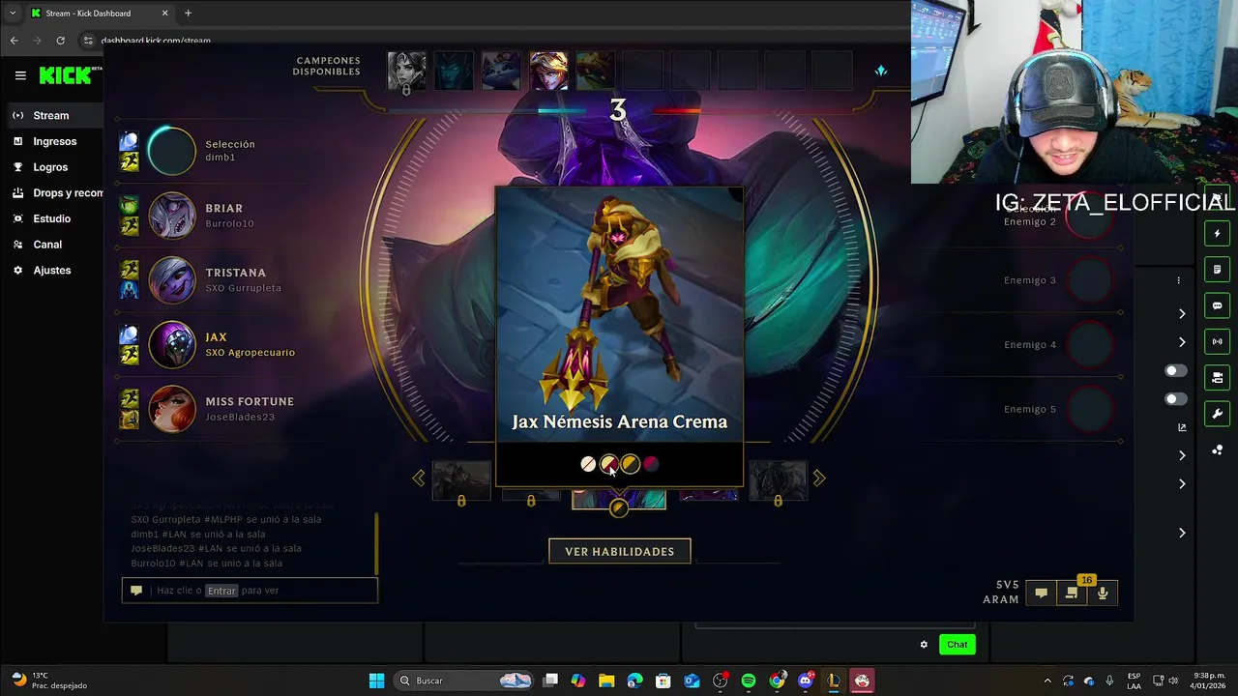Click the chat bubble icon in Kick right sidebar
This screenshot has width=1238, height=696.
click(1217, 305)
